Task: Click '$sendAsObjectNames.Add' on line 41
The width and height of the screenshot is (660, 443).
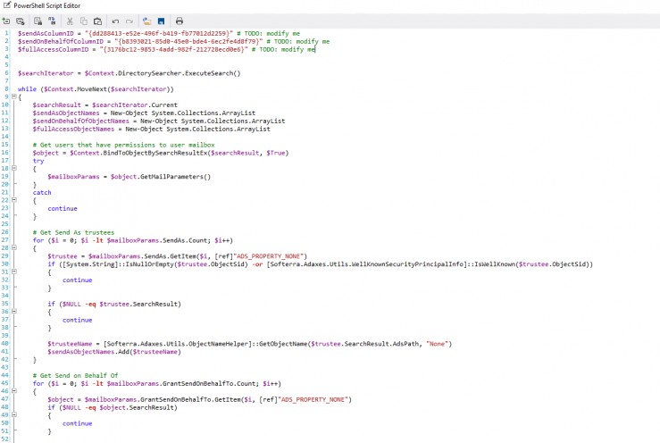Action: point(88,352)
